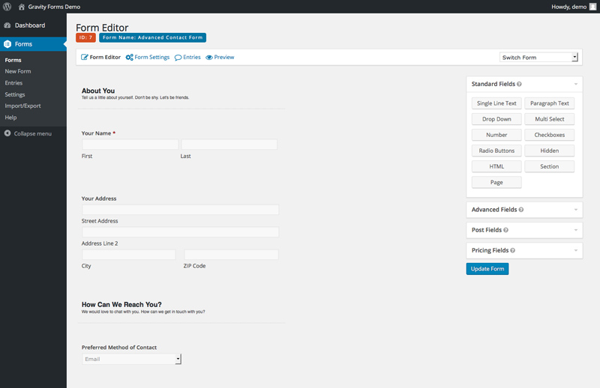This screenshot has width=600, height=388.
Task: Add a Single Line Text field
Action: (496, 103)
